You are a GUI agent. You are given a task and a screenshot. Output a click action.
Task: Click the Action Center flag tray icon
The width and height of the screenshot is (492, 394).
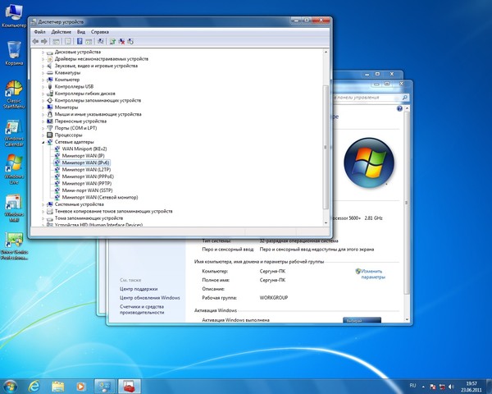pyautogui.click(x=433, y=387)
